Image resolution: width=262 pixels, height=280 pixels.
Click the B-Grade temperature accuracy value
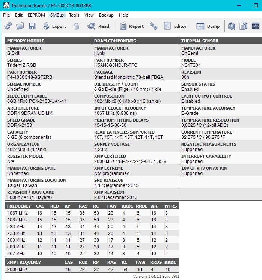click(190, 113)
